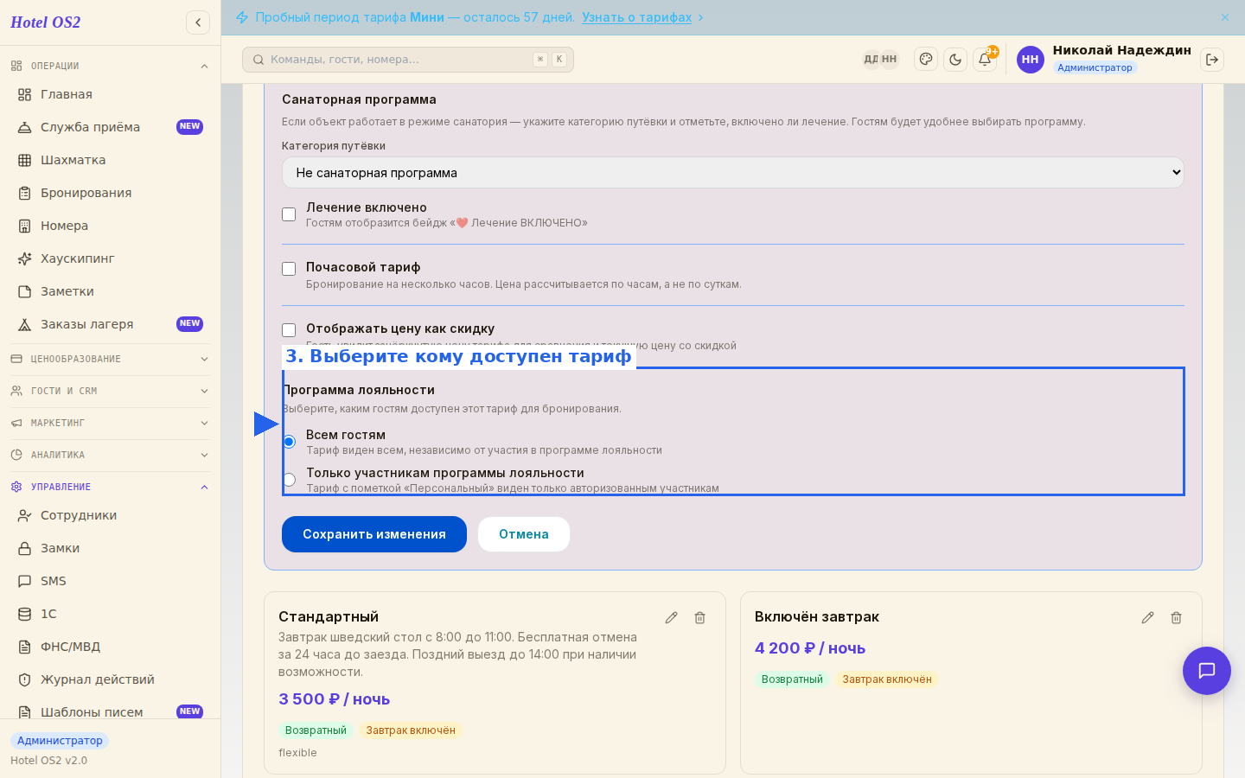Select Только участникам программы лояльности radio

(x=289, y=480)
